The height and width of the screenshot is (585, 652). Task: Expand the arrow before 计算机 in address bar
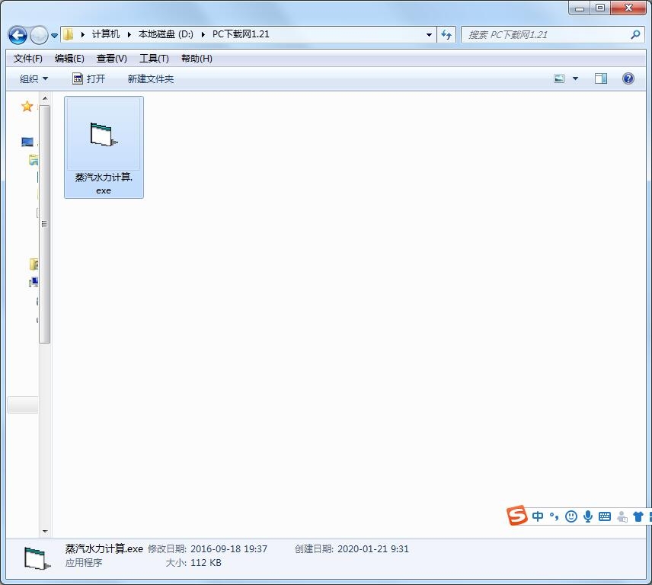point(83,34)
